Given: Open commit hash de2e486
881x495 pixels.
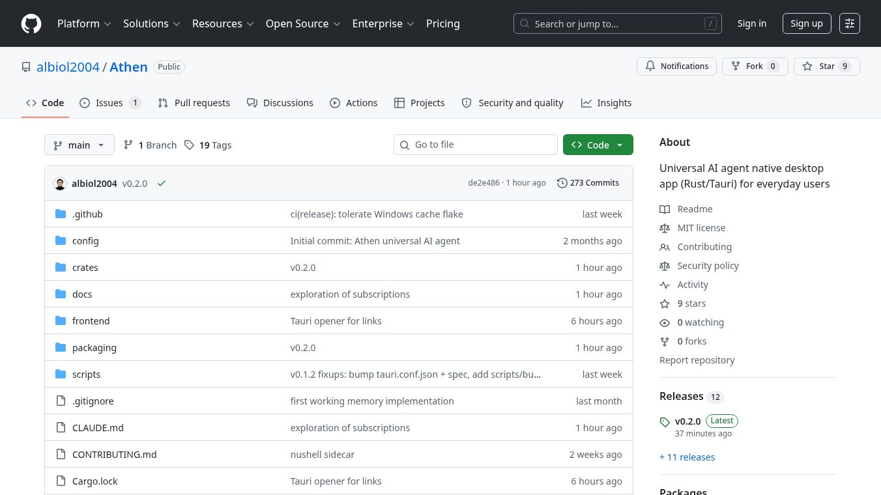Looking at the screenshot, I should coord(484,183).
